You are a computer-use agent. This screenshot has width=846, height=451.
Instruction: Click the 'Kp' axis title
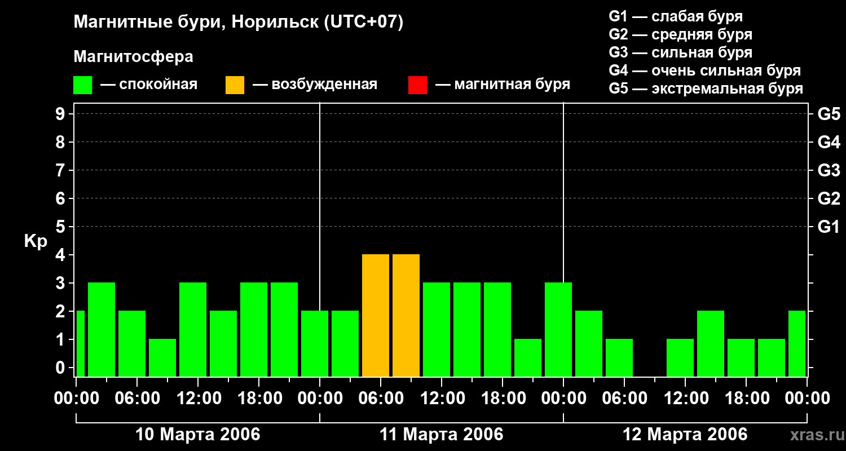coord(36,241)
